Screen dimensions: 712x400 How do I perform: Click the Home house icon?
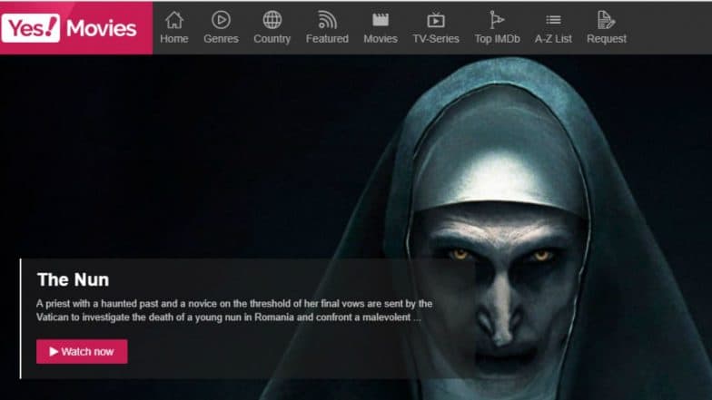[x=174, y=20]
